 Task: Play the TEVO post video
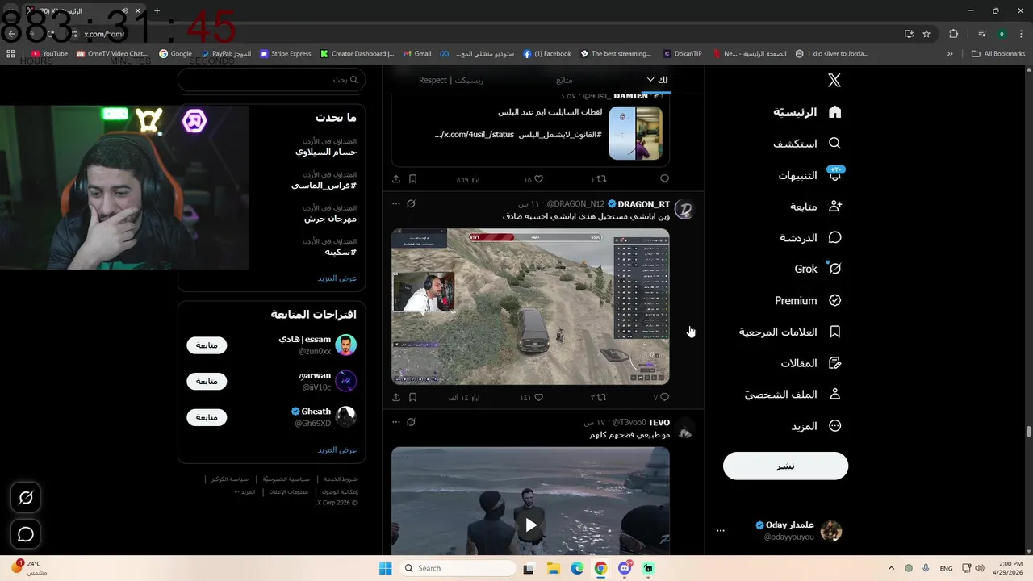530,525
